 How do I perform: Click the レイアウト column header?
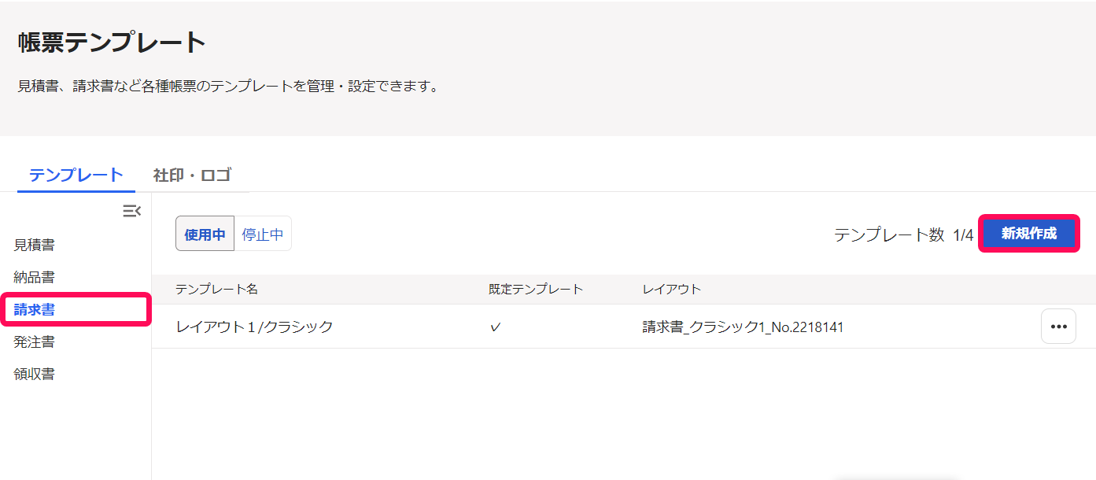(x=672, y=289)
